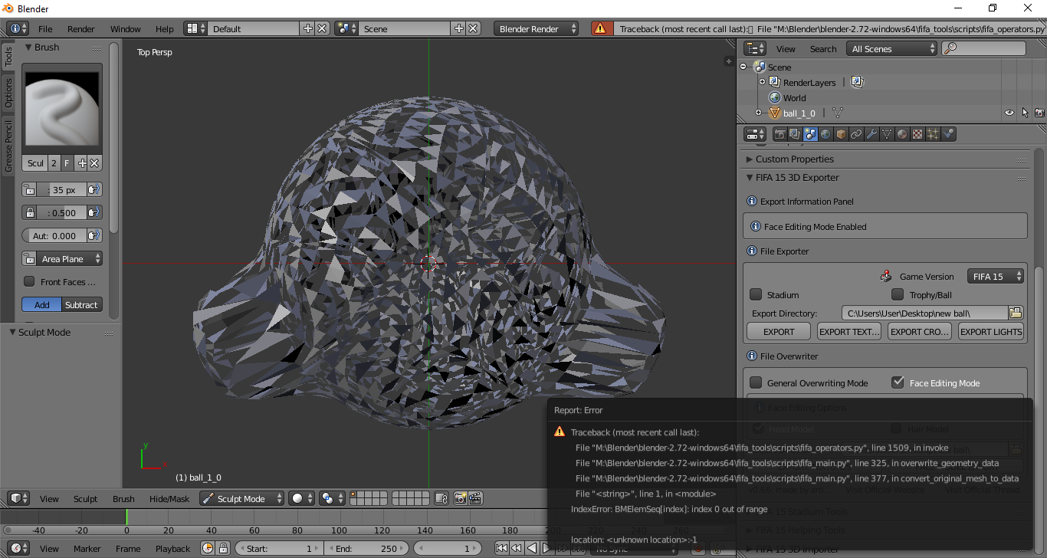The width and height of the screenshot is (1047, 558).
Task: Enable Front Faces Only checkbox
Action: tap(29, 281)
